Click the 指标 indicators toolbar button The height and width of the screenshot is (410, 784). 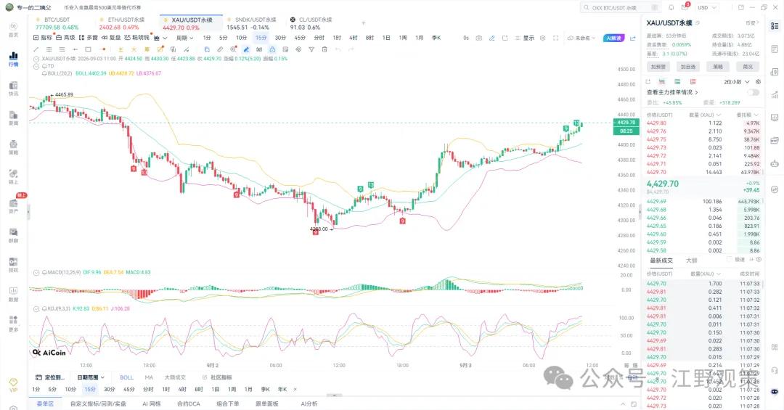point(43,38)
